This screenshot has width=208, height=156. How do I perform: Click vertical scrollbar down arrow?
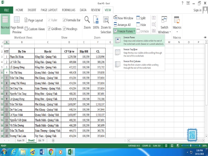(x=206, y=136)
